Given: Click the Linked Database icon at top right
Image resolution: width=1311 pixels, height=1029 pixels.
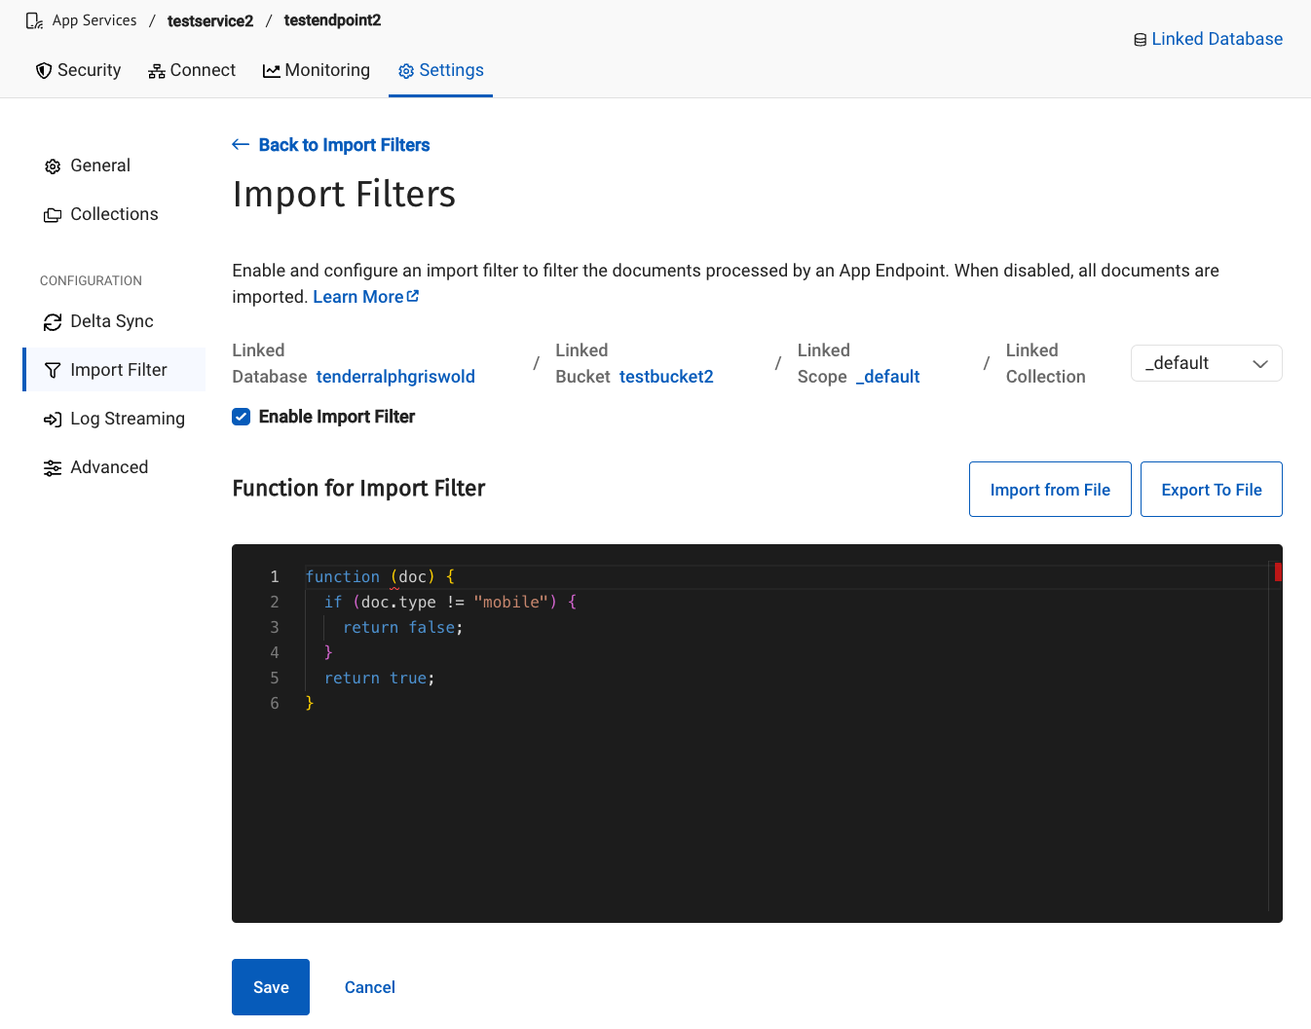Looking at the screenshot, I should click(1140, 40).
